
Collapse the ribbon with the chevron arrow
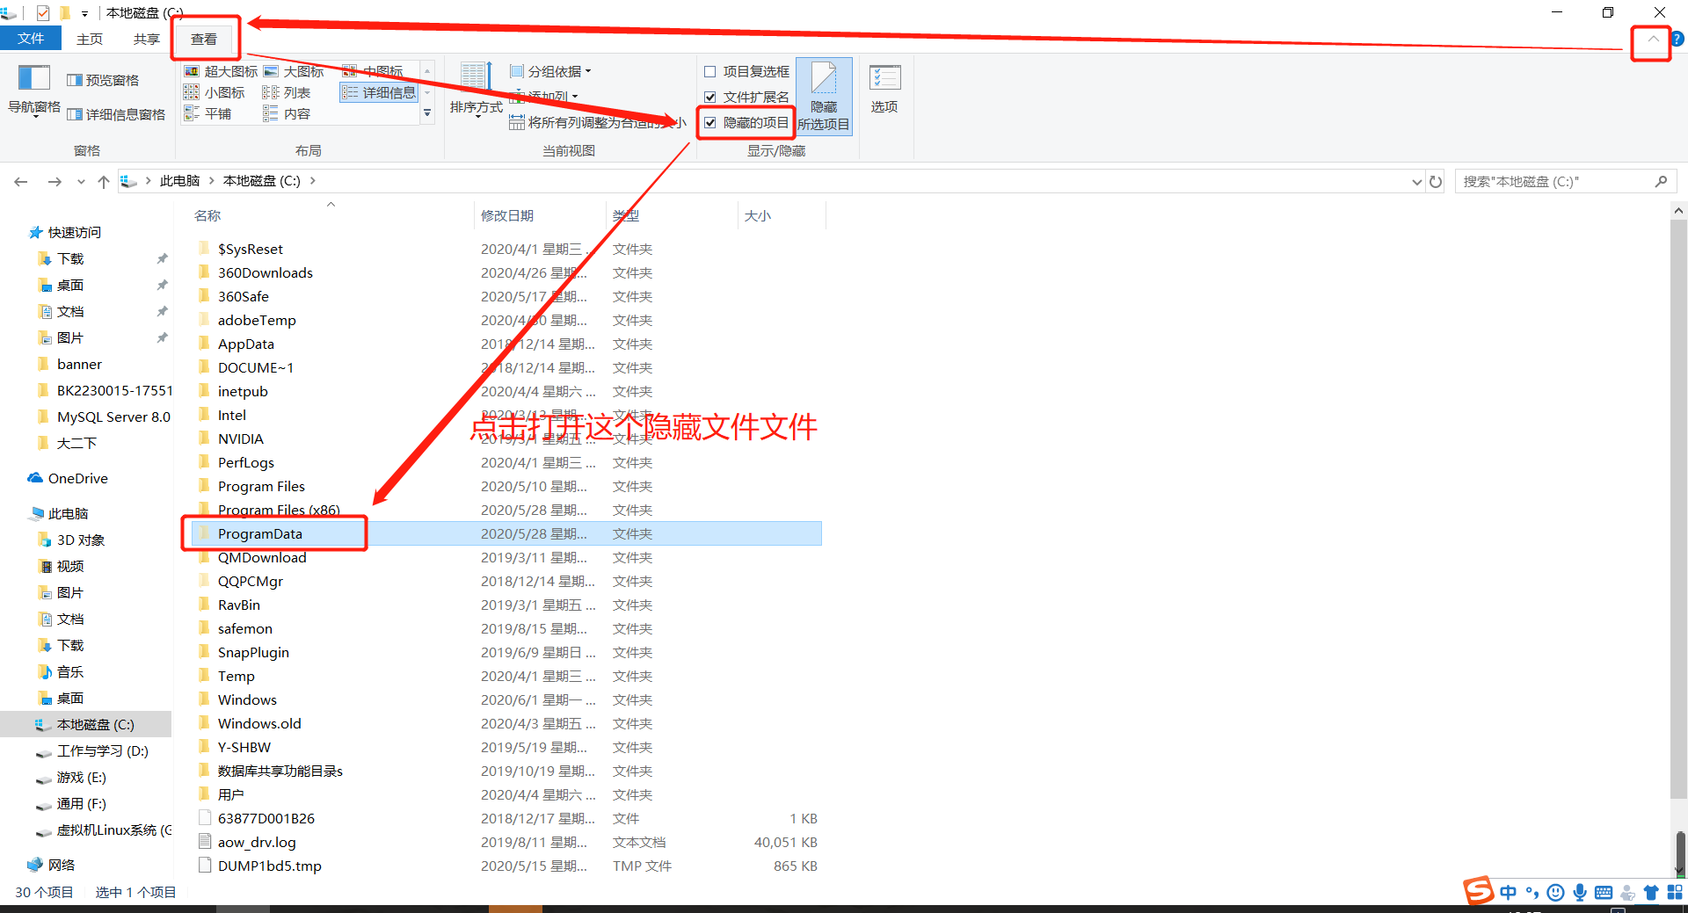coord(1651,40)
